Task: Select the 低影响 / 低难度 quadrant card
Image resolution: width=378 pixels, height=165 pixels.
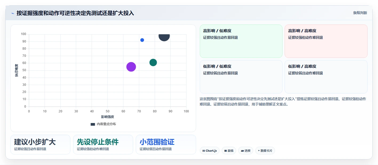Action: point(241,77)
